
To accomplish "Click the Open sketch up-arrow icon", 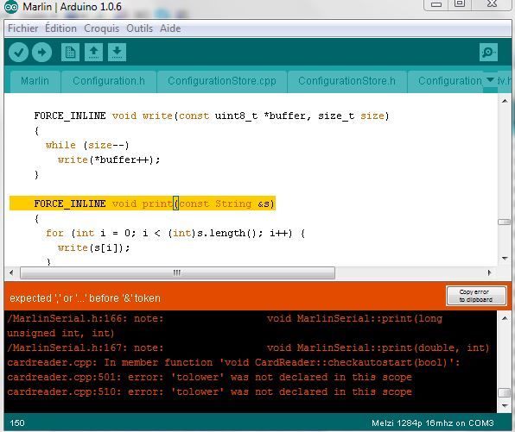I will point(93,52).
